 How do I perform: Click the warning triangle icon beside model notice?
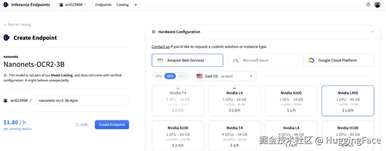(x=5, y=75)
